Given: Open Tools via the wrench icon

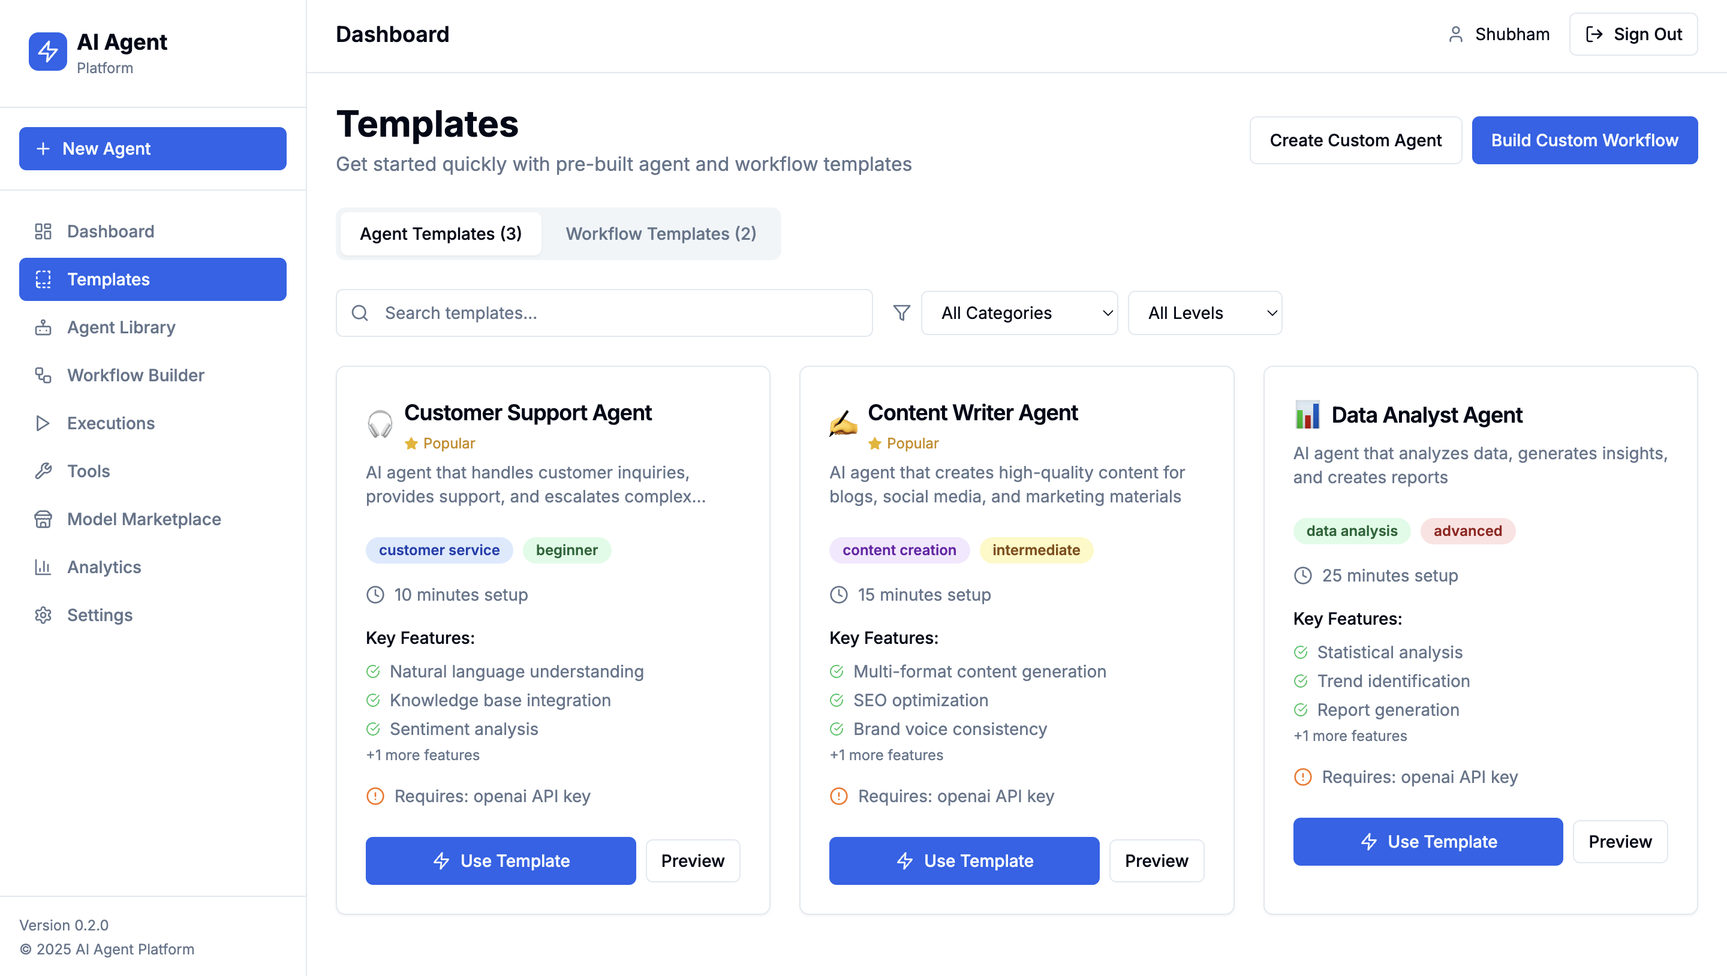Looking at the screenshot, I should (x=43, y=471).
